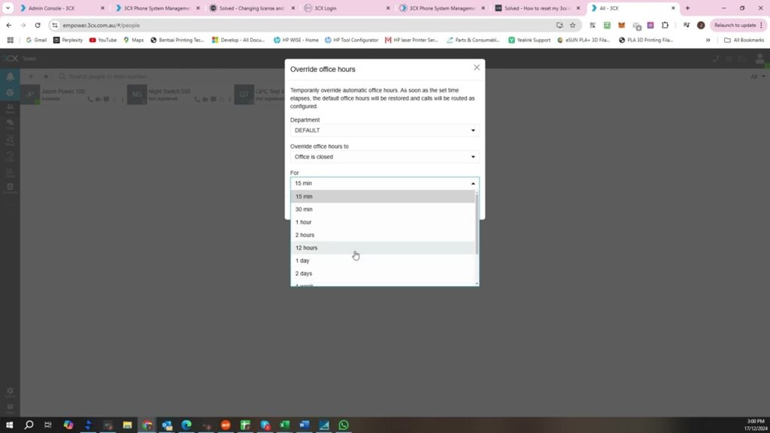Open the Department dropdown showing DEFAULT
The width and height of the screenshot is (770, 433).
pos(384,131)
